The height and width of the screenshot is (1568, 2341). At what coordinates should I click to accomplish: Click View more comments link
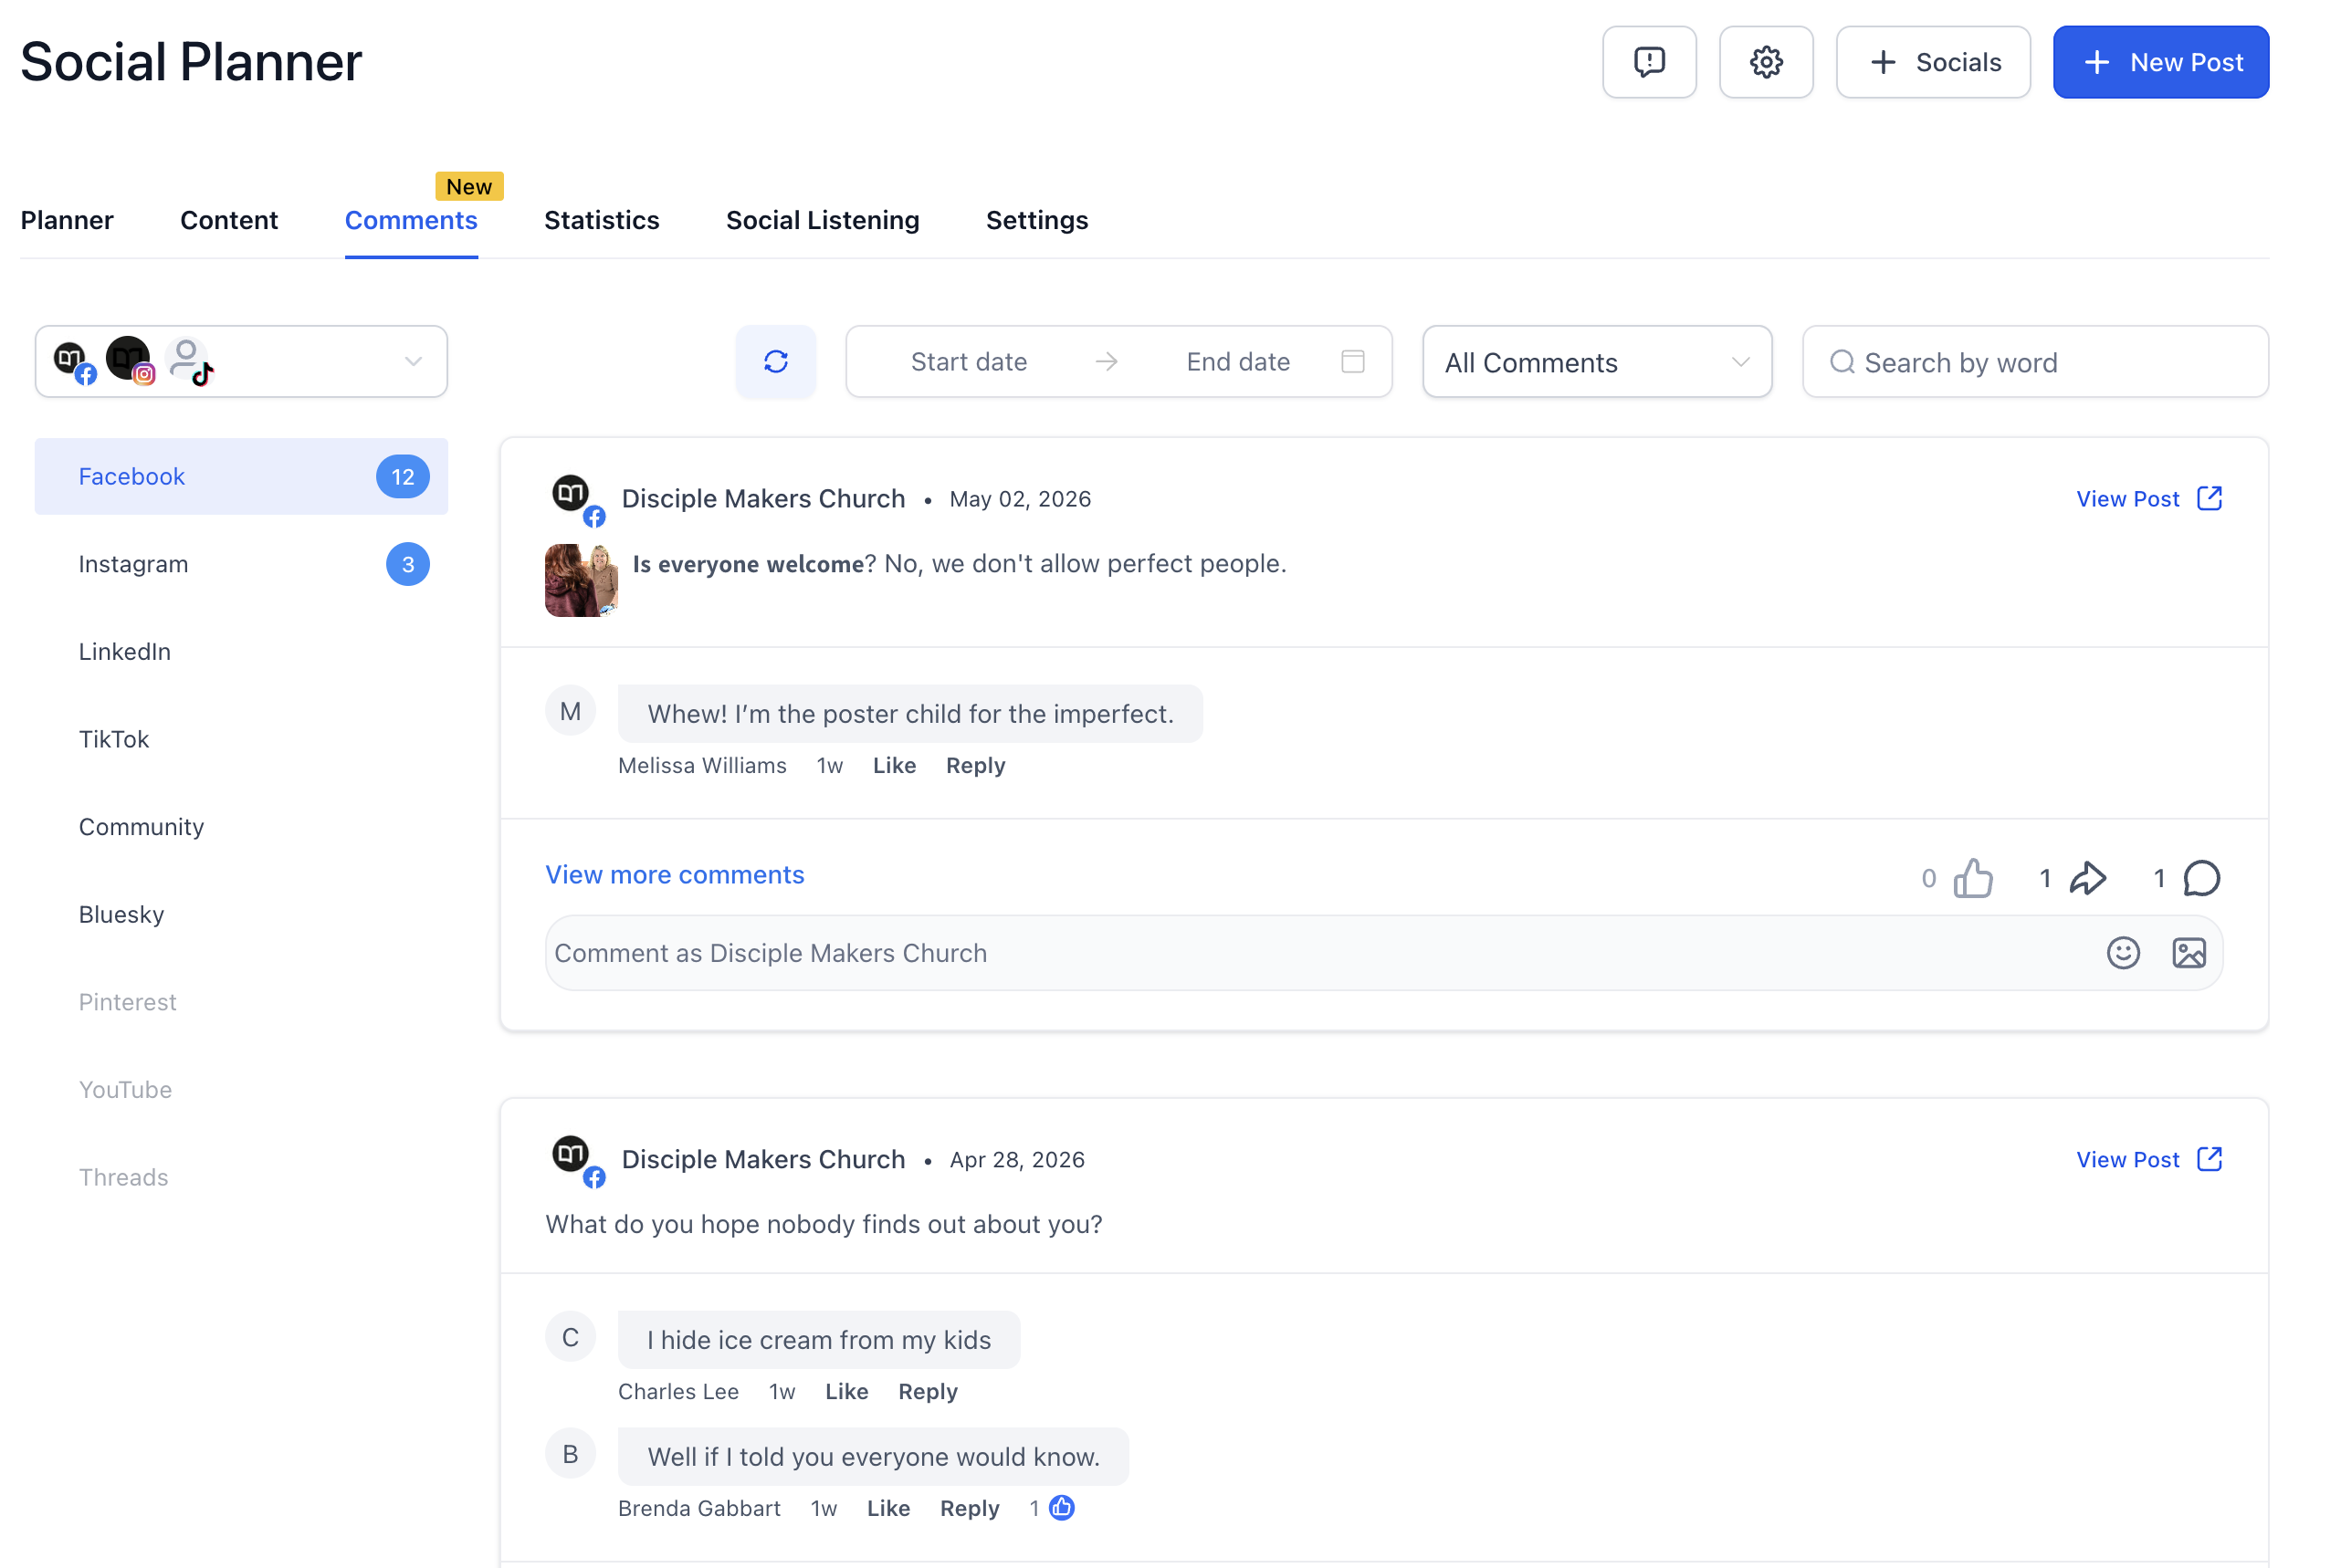(x=675, y=874)
